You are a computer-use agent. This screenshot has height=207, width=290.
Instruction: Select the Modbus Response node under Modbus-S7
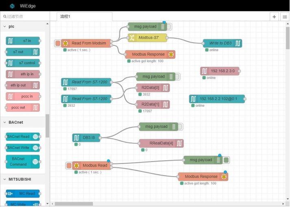tap(150, 54)
